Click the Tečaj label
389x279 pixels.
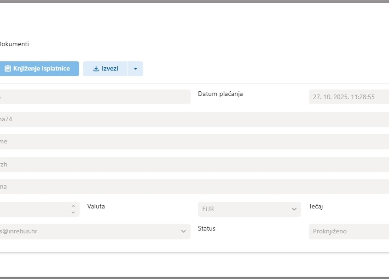pos(316,207)
